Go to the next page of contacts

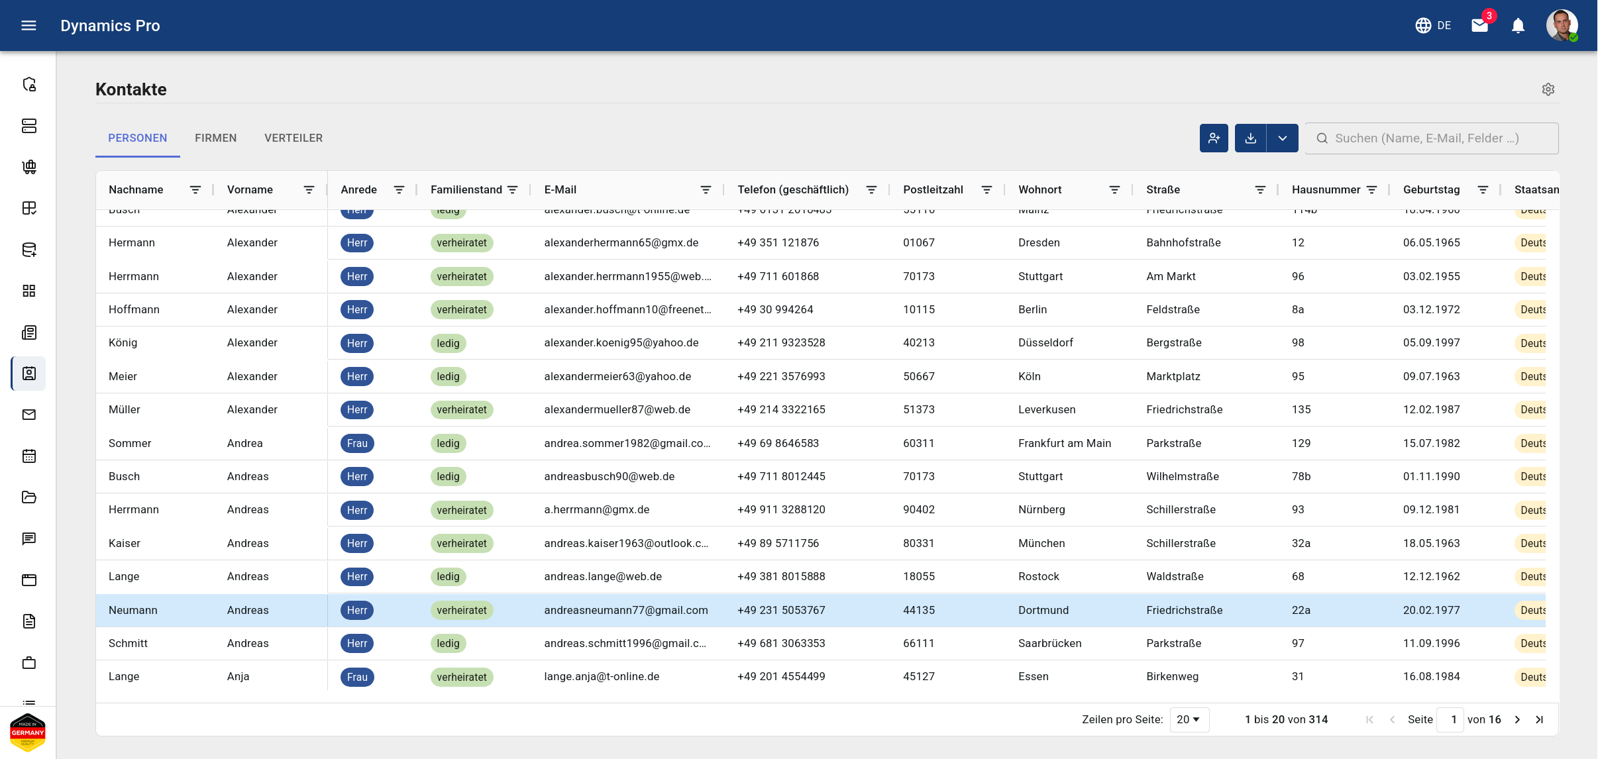point(1518,719)
